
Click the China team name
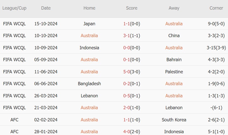click(x=174, y=36)
